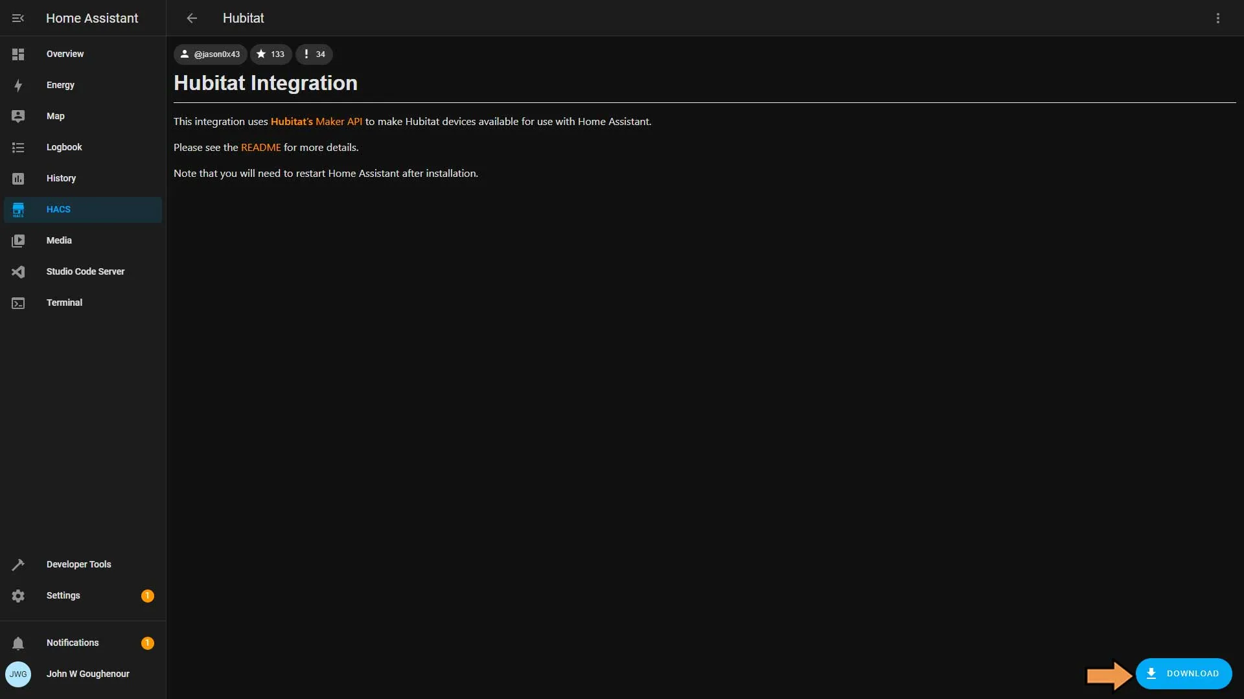The width and height of the screenshot is (1244, 699).
Task: Open the Energy menu item
Action: pyautogui.click(x=83, y=86)
